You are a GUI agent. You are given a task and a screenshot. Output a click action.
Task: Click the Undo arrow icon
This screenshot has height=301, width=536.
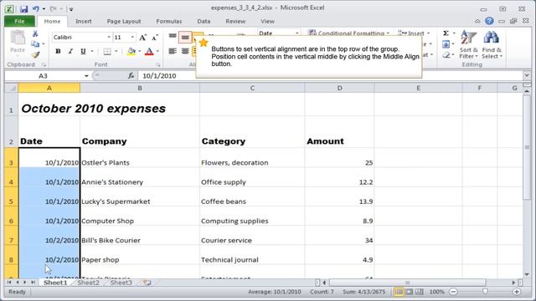pos(35,9)
